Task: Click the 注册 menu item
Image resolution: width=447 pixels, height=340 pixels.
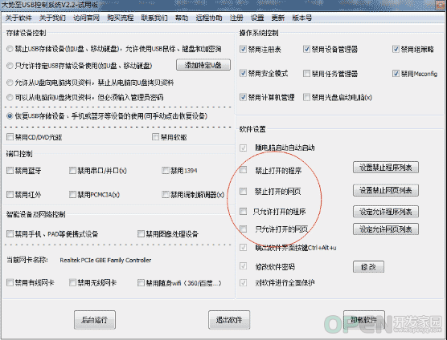Action: [236, 18]
